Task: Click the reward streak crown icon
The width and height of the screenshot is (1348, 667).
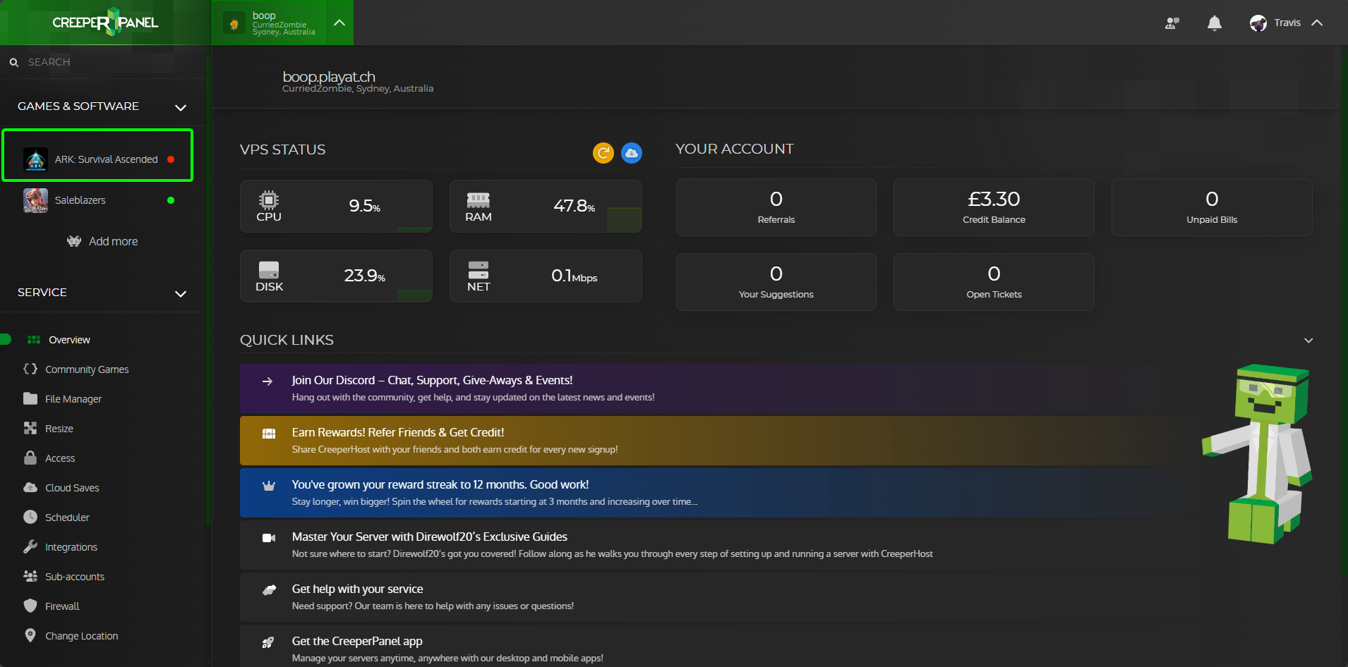Action: pyautogui.click(x=269, y=486)
